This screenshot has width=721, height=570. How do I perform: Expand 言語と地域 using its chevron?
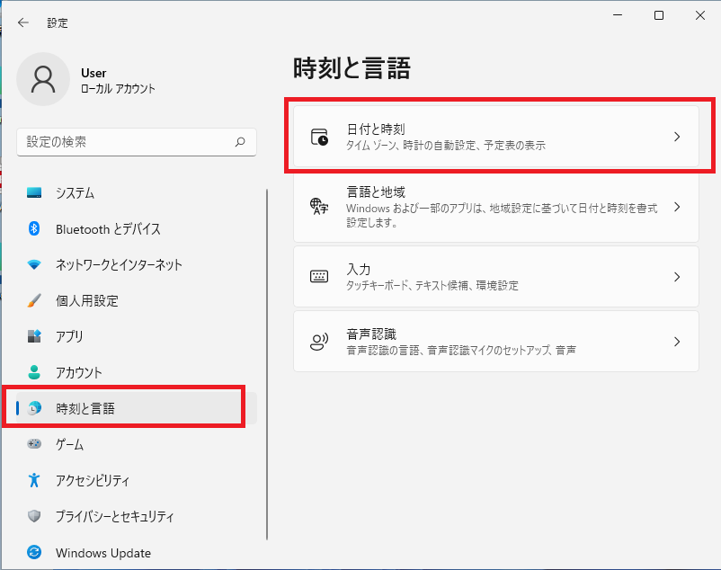coord(677,207)
